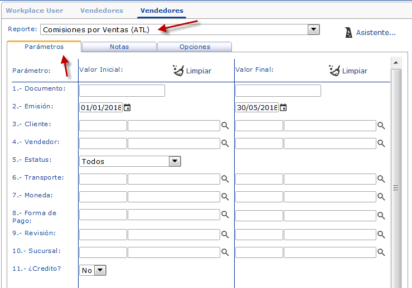Open the Opciones tab
The height and width of the screenshot is (288, 412).
pyautogui.click(x=195, y=47)
